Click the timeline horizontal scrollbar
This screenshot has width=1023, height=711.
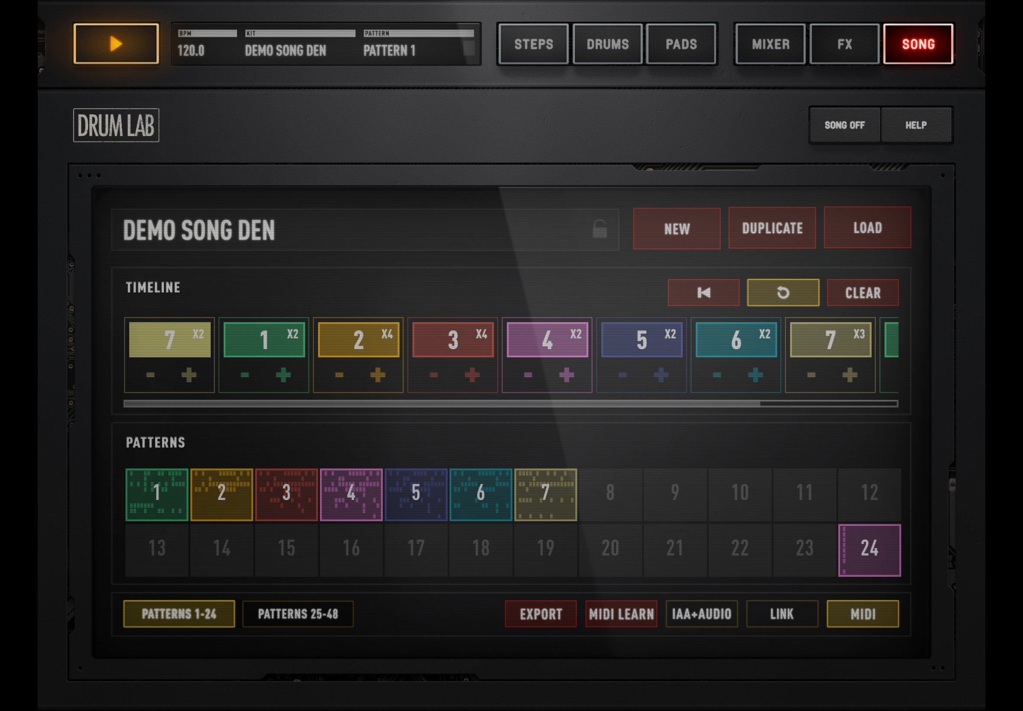point(510,404)
